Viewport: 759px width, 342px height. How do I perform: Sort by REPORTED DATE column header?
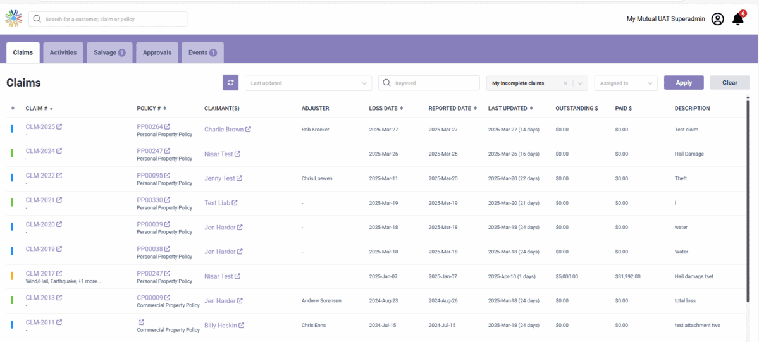click(453, 109)
